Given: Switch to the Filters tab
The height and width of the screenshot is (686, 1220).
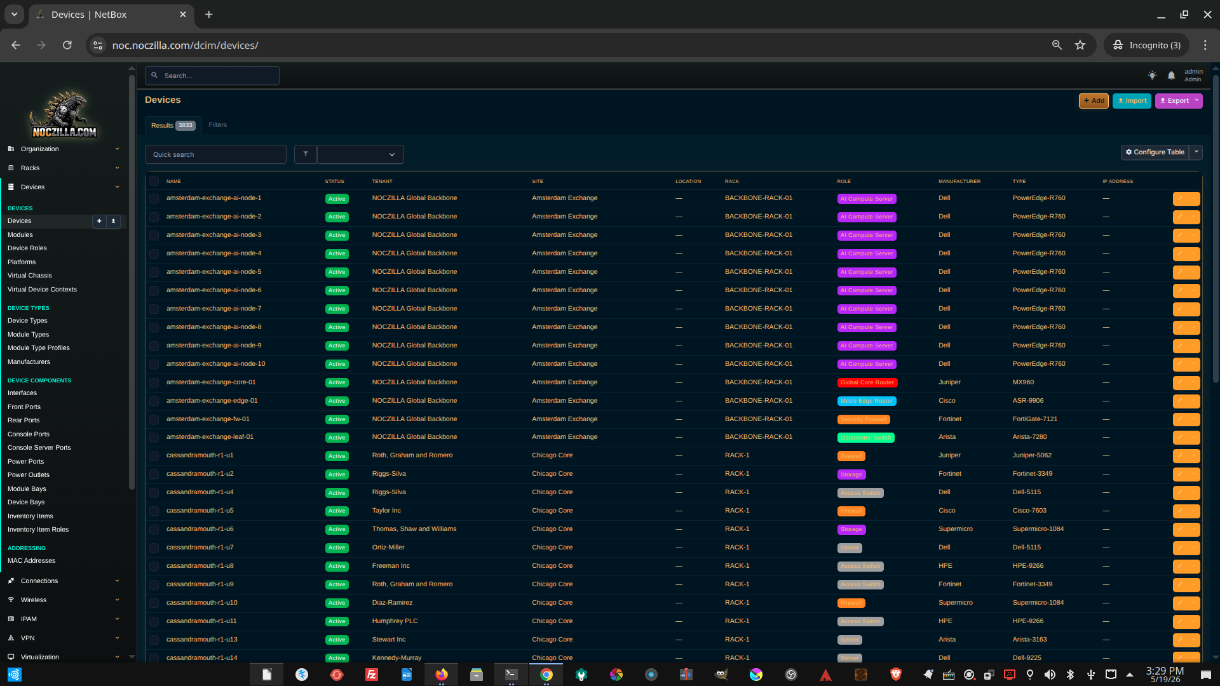Looking at the screenshot, I should (x=217, y=125).
